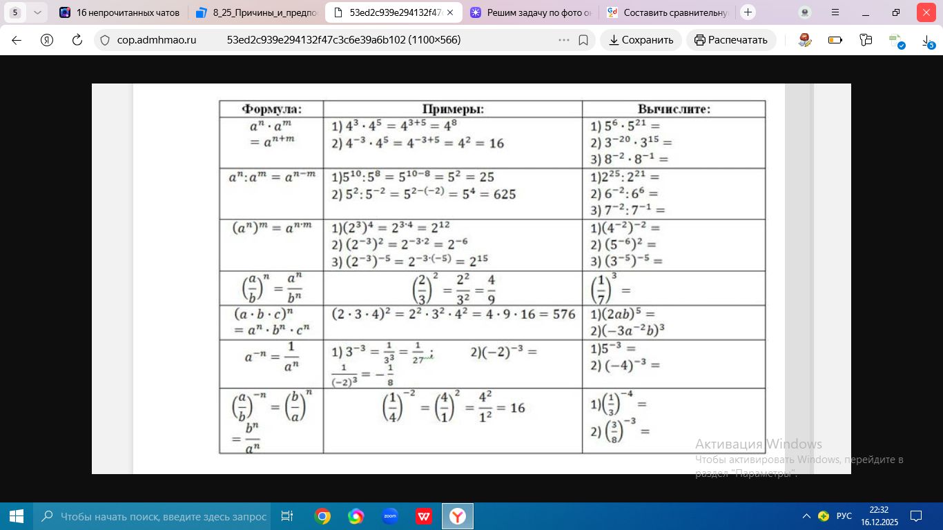Click the Сохранить button
The image size is (943, 530).
click(641, 40)
